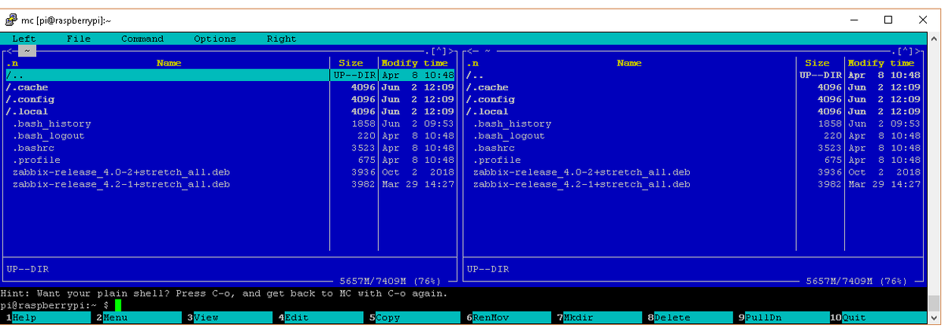The image size is (945, 328).
Task: Select .bashrc file in left panel
Action: point(230,148)
